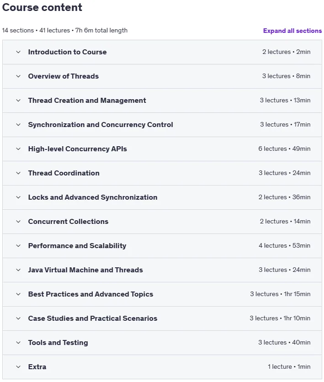Expand the Introduction to Course section chevron
This screenshot has width=324, height=382.
click(x=18, y=52)
